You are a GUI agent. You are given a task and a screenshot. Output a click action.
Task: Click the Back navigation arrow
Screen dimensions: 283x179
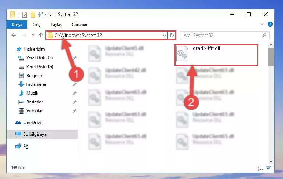pos(14,35)
